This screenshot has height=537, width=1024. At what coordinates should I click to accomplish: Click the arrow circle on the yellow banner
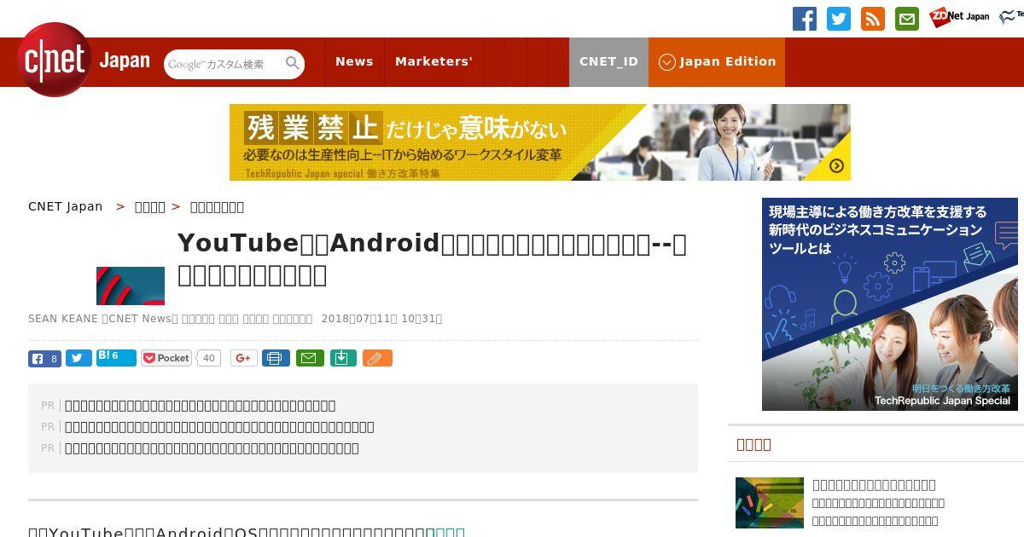tap(836, 165)
